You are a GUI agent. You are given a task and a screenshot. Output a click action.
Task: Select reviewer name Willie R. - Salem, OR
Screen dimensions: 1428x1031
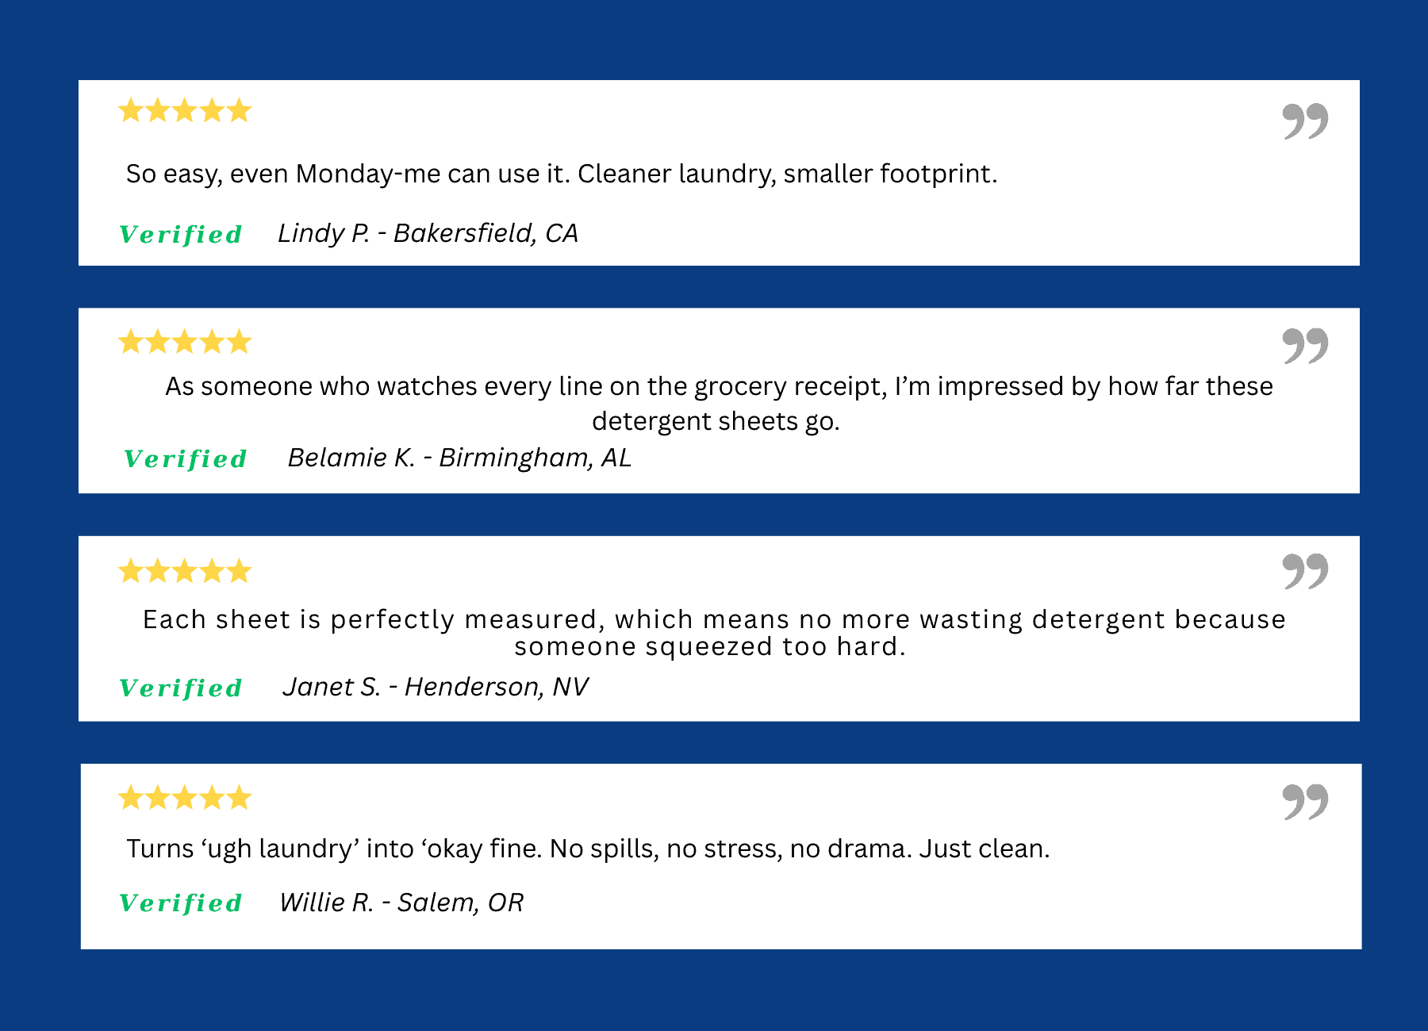coord(401,903)
